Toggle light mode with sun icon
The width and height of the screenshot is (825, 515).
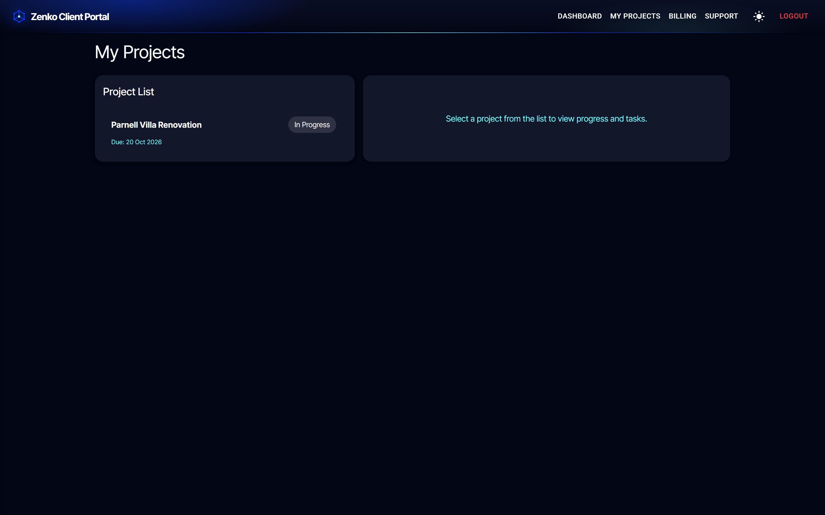[x=759, y=16]
